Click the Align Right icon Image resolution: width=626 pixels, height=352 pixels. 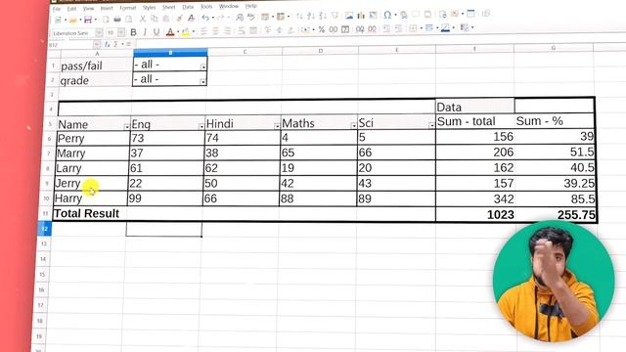pyautogui.click(x=227, y=30)
